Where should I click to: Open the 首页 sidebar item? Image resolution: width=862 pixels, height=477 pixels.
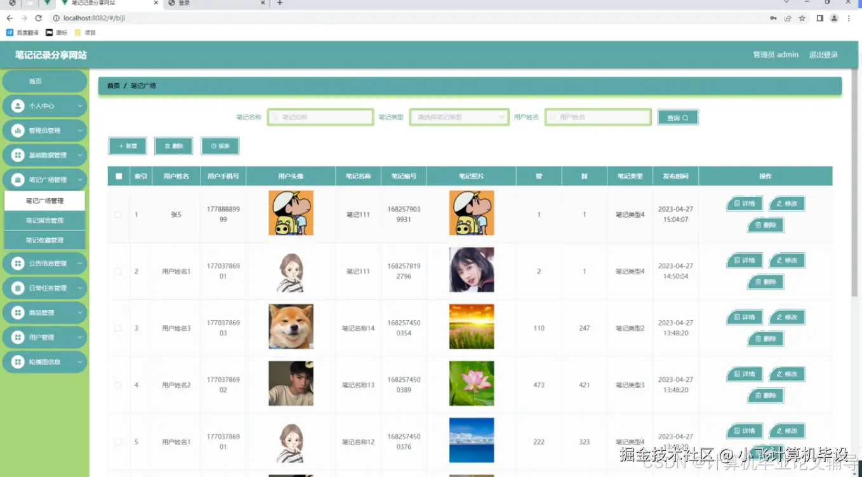click(44, 81)
